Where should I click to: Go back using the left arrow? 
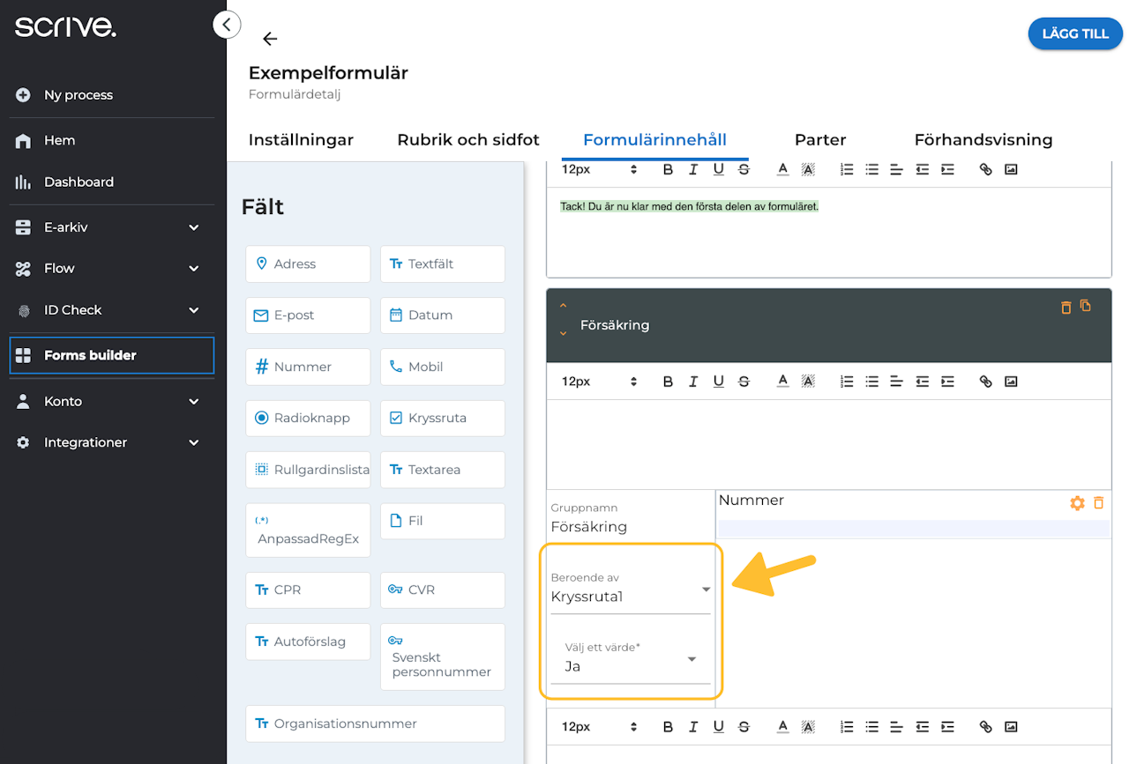tap(270, 39)
